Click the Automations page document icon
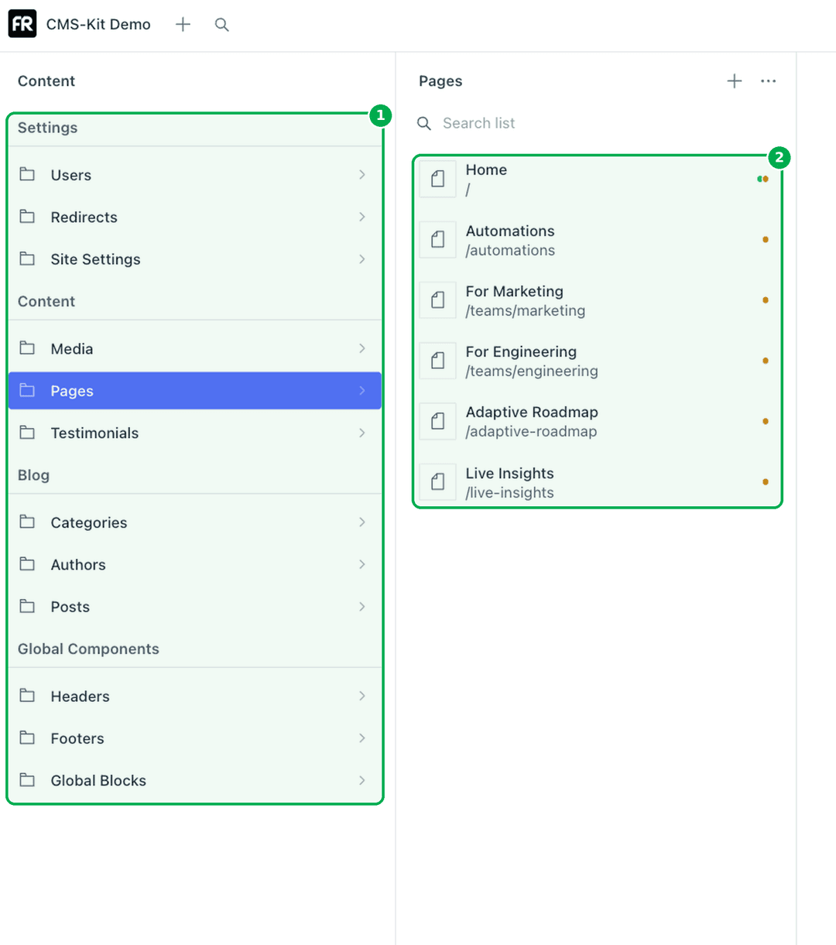The width and height of the screenshot is (836, 945). pyautogui.click(x=438, y=240)
